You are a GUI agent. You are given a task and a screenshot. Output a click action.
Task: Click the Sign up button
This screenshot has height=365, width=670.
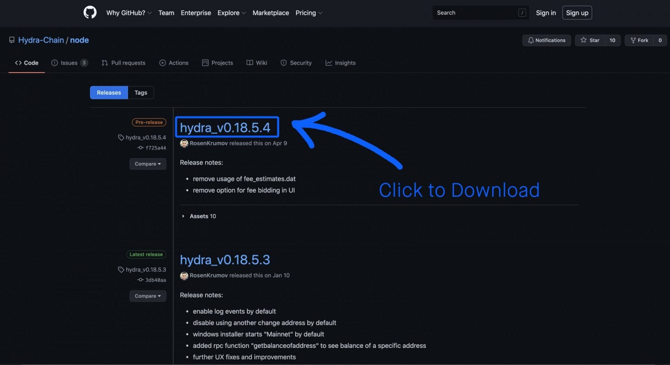(577, 13)
